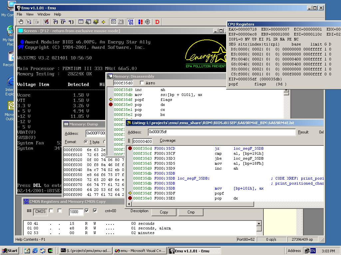Click current-instruction arrow at 000f35df in Disassembly
Screen dimensions: 341x255
(111, 100)
